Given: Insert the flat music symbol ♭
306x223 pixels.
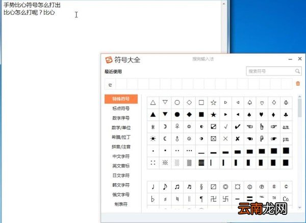Looking at the screenshot, I should tap(153, 199).
